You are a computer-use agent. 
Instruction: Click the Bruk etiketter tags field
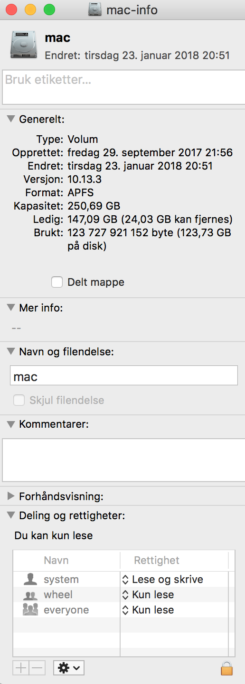pyautogui.click(x=122, y=87)
